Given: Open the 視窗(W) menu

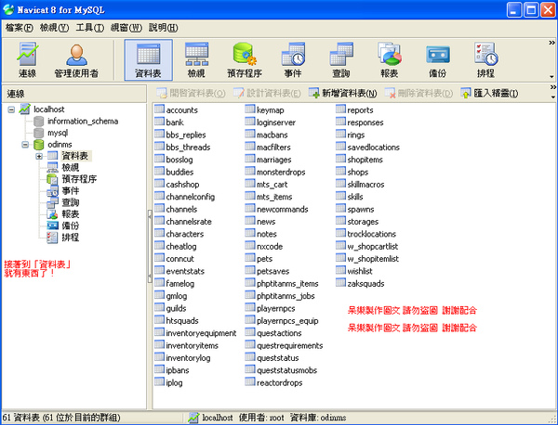Looking at the screenshot, I should tap(126, 28).
